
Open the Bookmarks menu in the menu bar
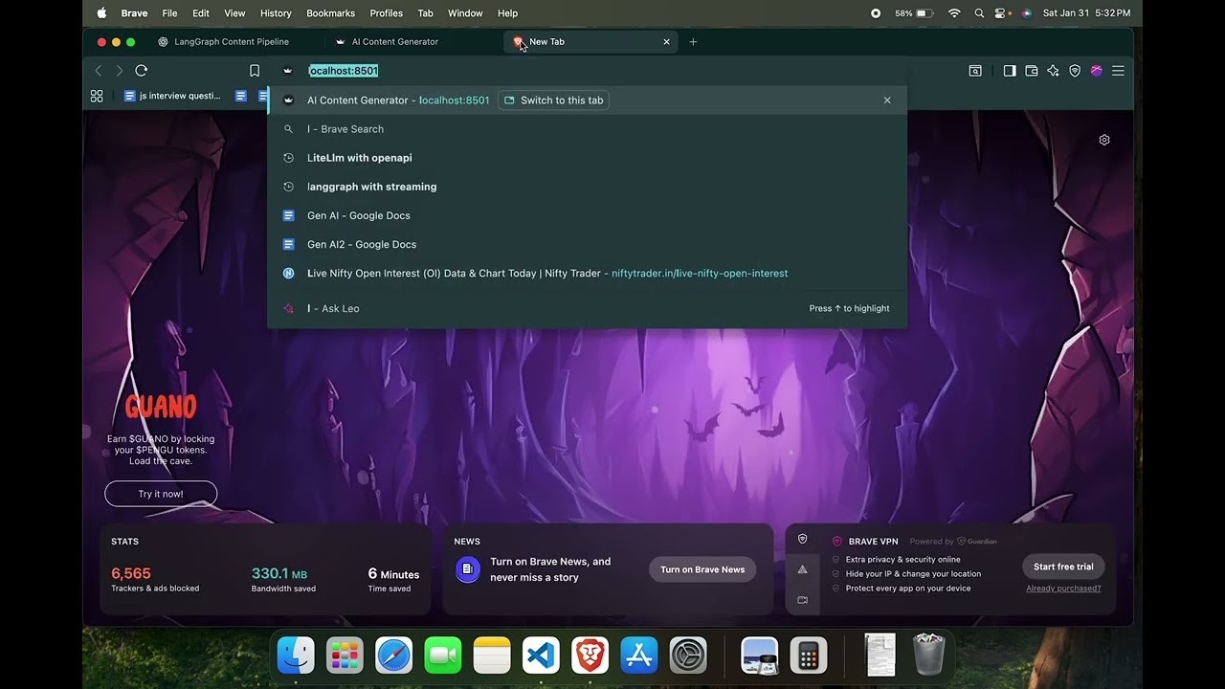(330, 13)
